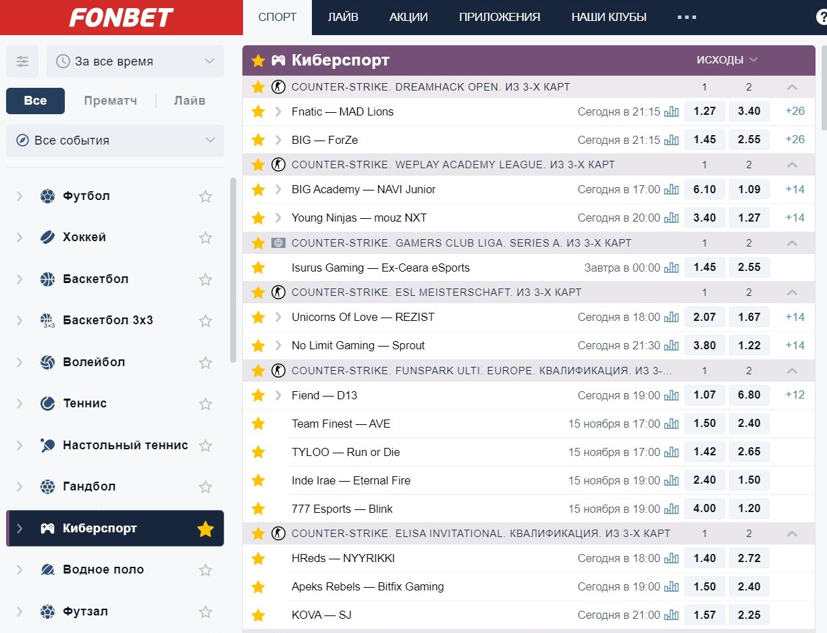The width and height of the screenshot is (827, 633).
Task: Toggle favorite star for Unicorns Of Love — REZIST
Action: click(x=258, y=317)
